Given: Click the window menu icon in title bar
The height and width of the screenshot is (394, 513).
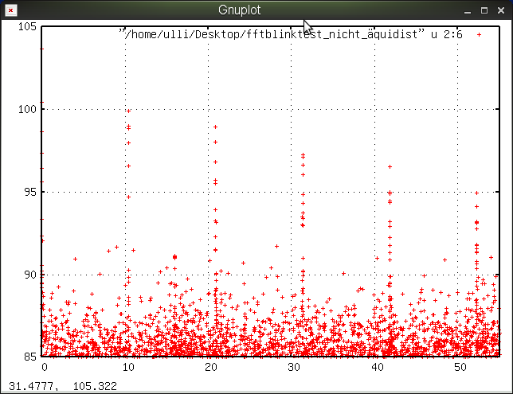Looking at the screenshot, I should click(x=10, y=10).
